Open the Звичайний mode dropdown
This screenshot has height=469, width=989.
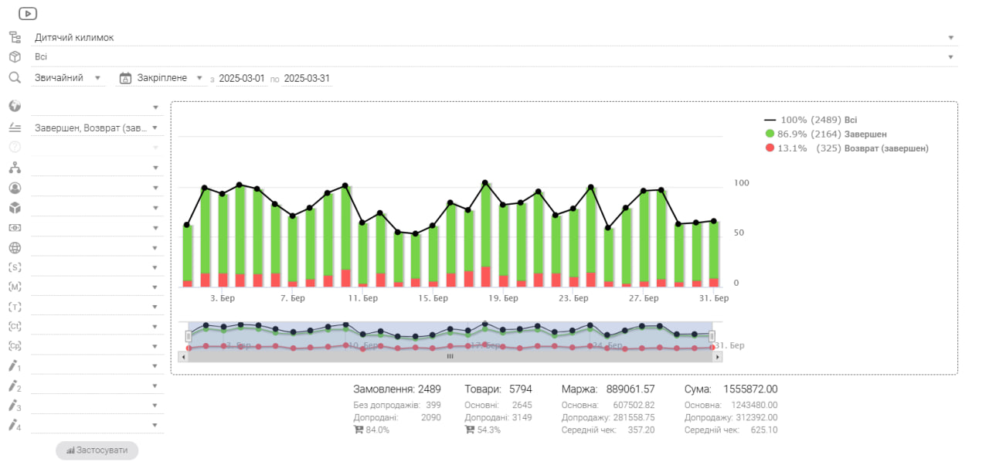tap(69, 78)
